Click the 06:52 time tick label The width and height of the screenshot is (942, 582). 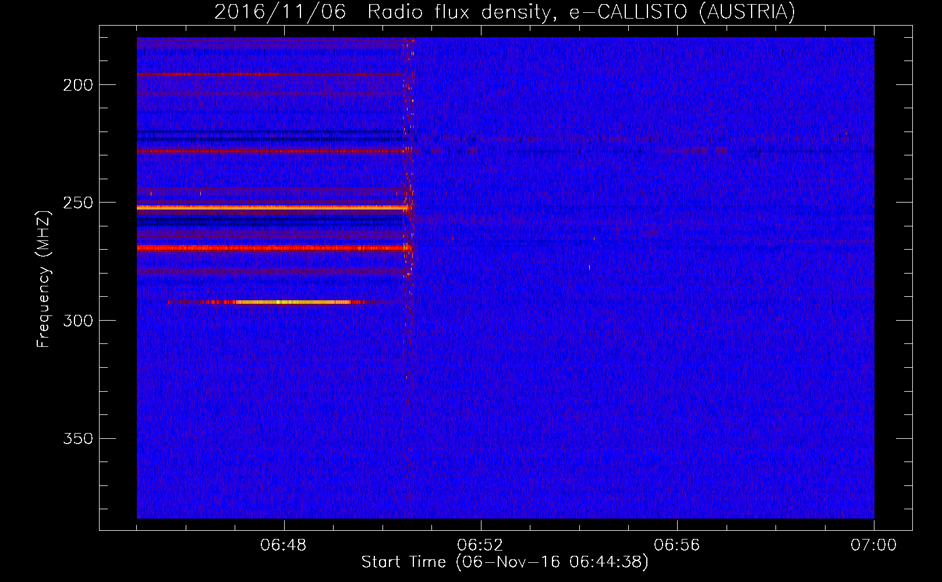pos(480,545)
